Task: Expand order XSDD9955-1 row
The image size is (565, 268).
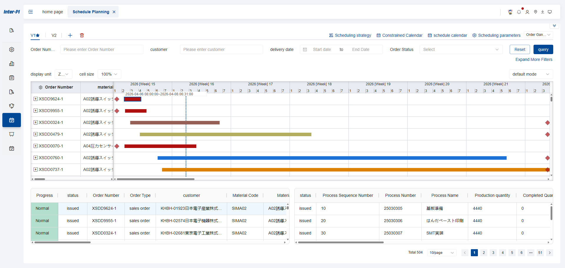Action: 36,111
